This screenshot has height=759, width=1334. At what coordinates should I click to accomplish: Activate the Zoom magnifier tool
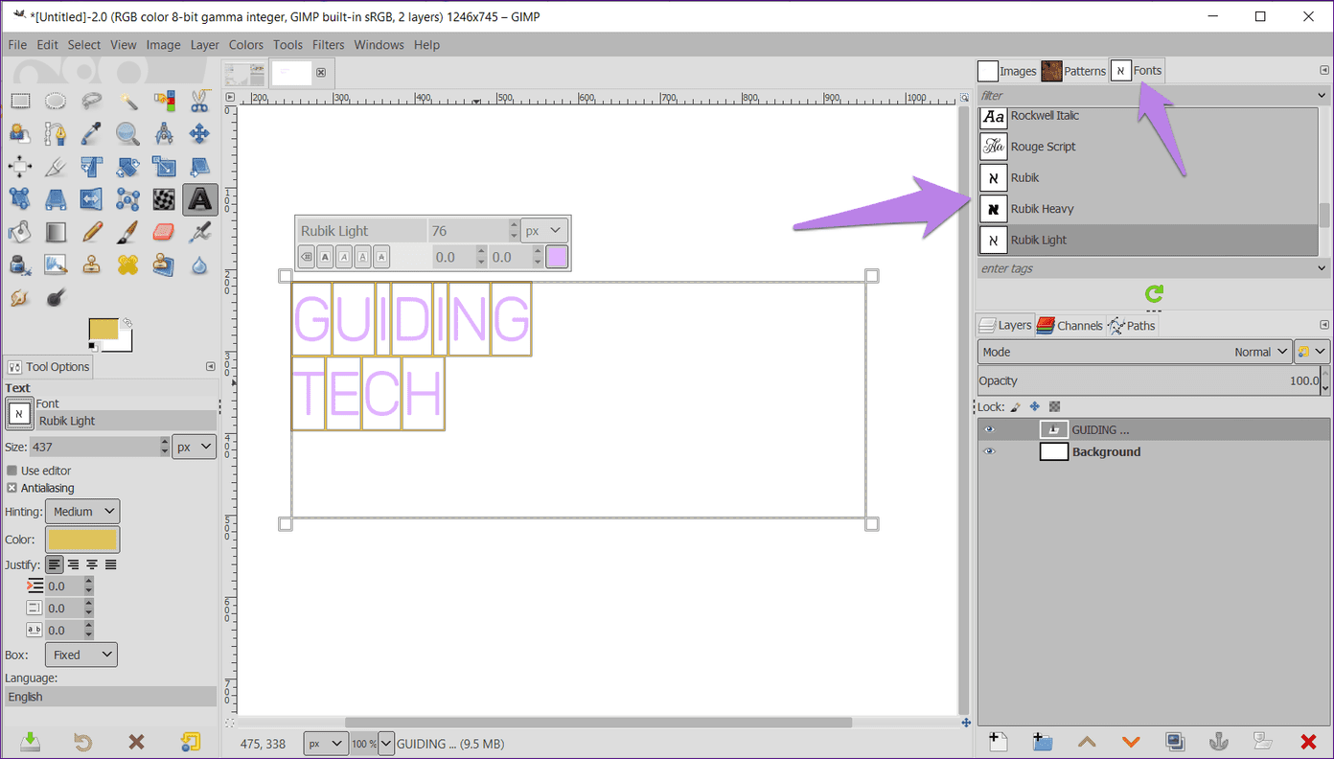(x=127, y=133)
